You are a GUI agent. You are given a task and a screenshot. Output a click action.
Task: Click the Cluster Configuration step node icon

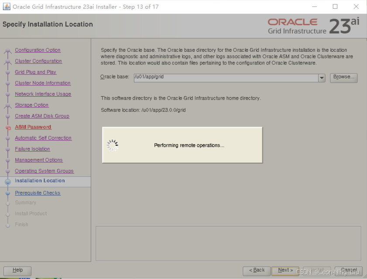tap(8, 61)
